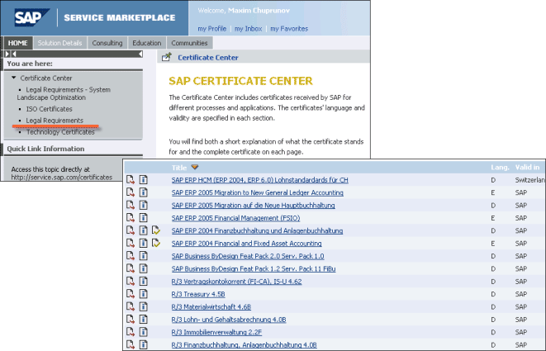Open document icon for R/3 Vertragskontokorrent row
This screenshot has height=351, width=546.
[131, 282]
